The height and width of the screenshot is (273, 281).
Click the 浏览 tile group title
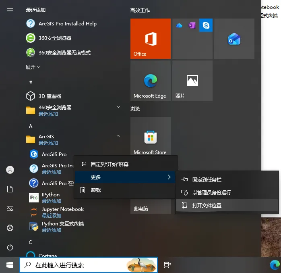click(x=135, y=109)
